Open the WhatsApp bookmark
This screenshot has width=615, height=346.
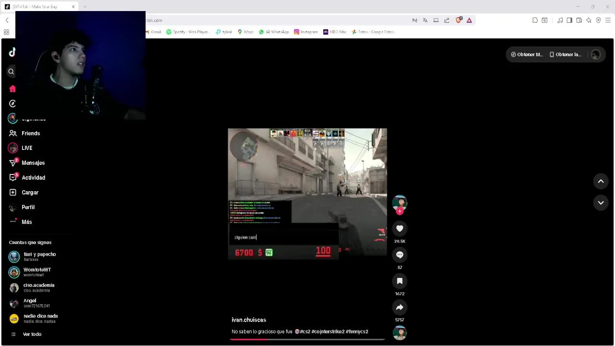coord(274,32)
